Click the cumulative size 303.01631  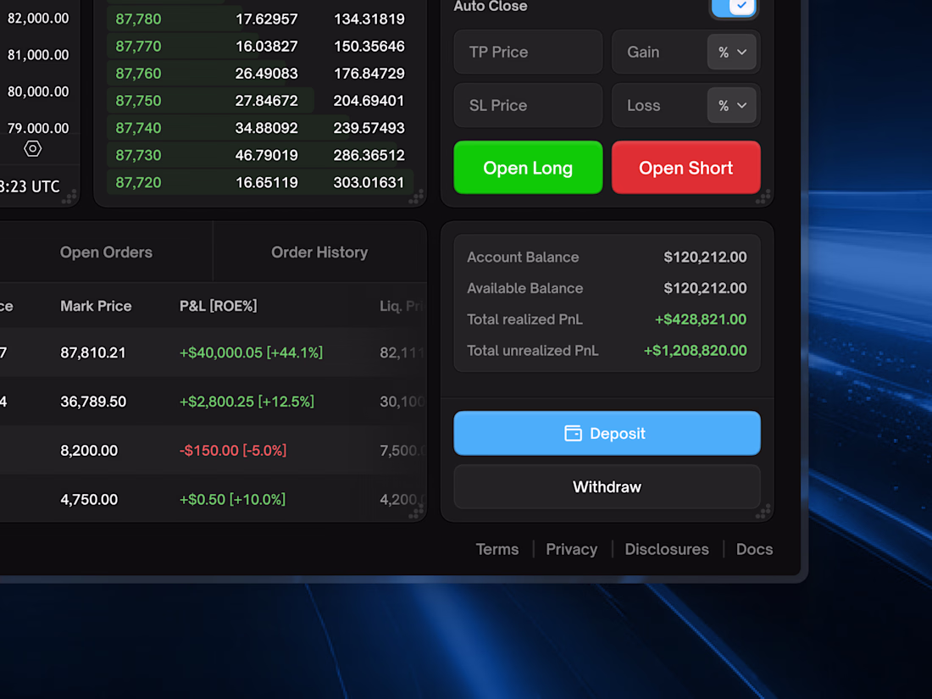coord(369,182)
